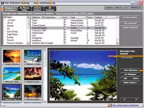The image size is (144, 108).
Task: Click the friends icon beside the Tell a friend link
Action: [x=109, y=105]
